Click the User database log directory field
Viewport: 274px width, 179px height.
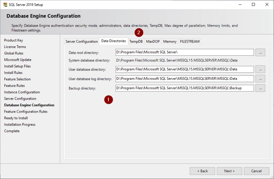pyautogui.click(x=184, y=79)
